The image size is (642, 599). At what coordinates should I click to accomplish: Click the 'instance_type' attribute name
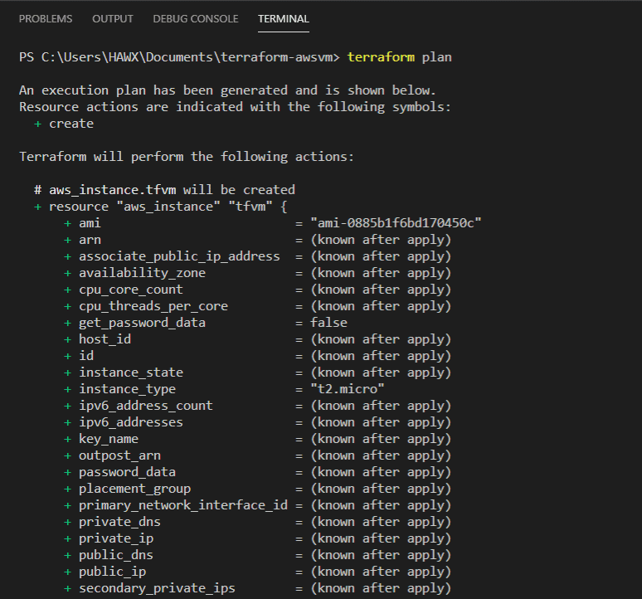pos(127,389)
